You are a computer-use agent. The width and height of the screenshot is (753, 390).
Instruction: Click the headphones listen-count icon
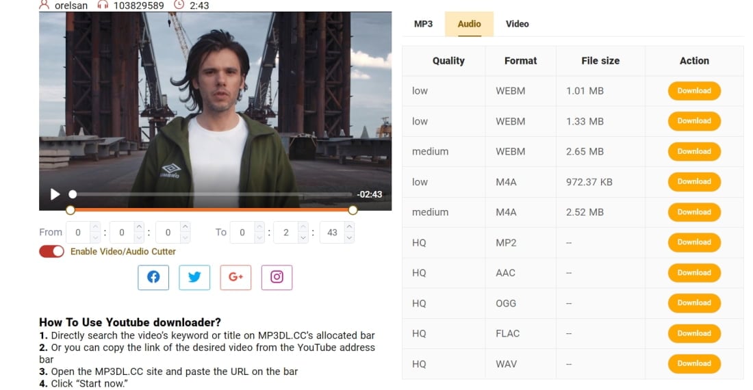tap(103, 5)
